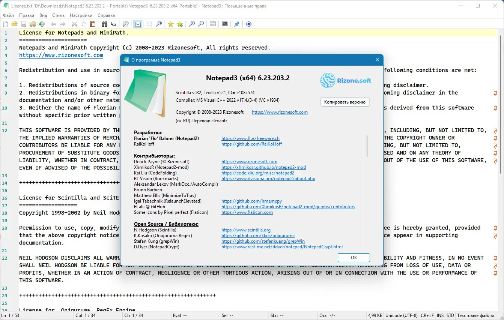The height and width of the screenshot is (320, 504).
Task: Open the Настройки menu
Action: (x=81, y=15)
